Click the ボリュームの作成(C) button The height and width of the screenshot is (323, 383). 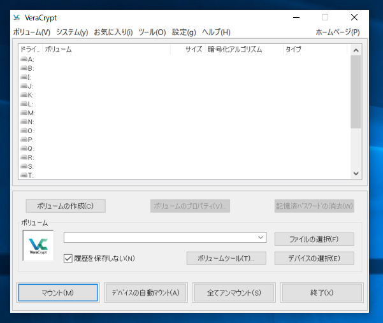tap(65, 206)
